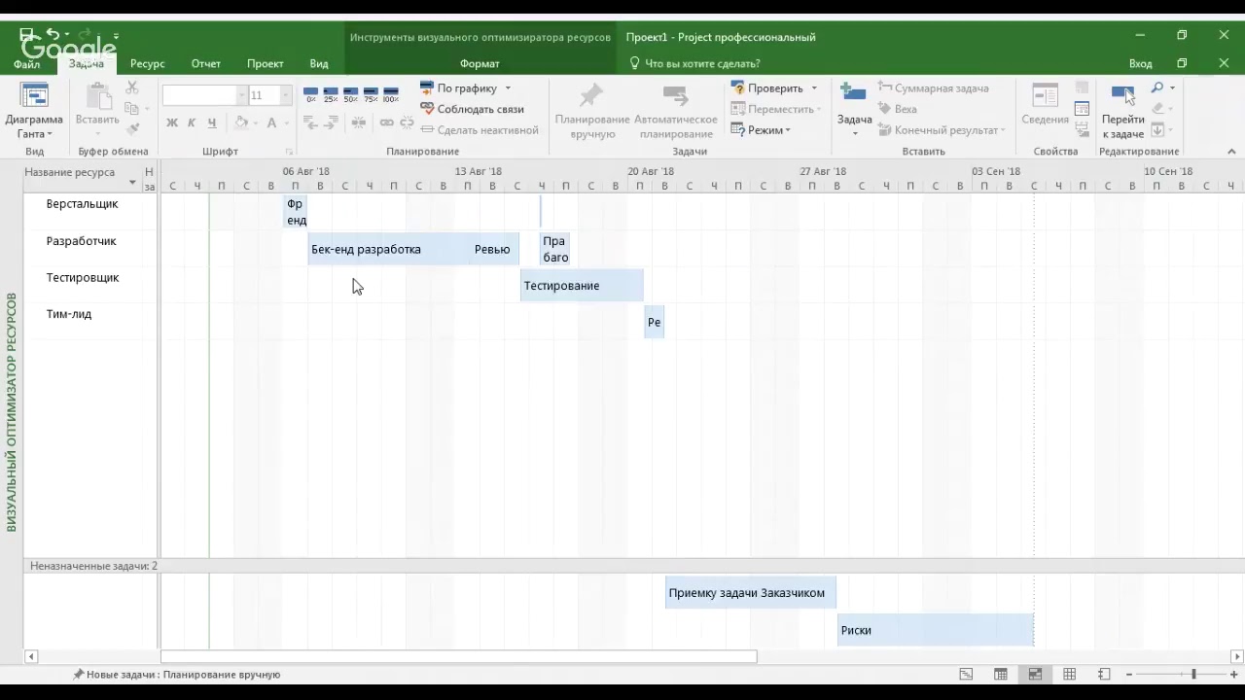Screen dimensions: 1245x700
Task: Open the Gantt Chart (Диаграмма Ганта) view button
Action: coord(34,109)
